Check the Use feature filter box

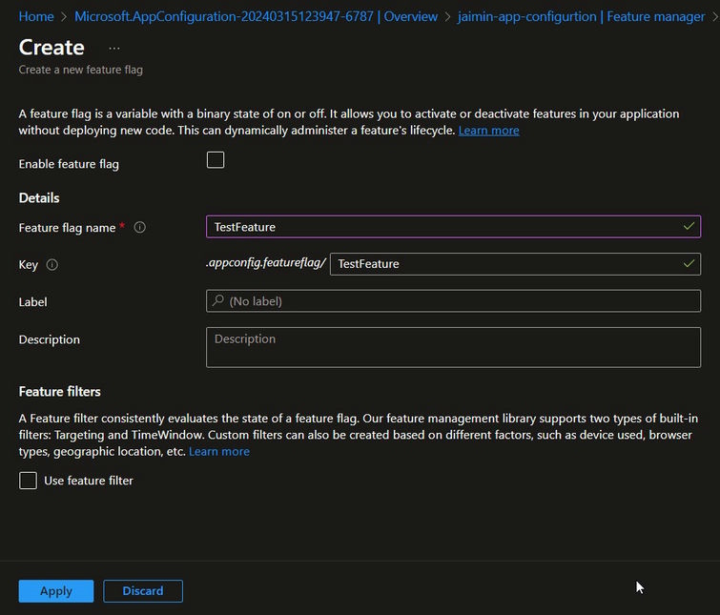click(x=29, y=481)
